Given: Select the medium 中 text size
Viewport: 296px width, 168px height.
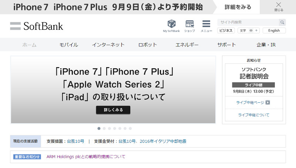Looking at the screenshot, I should (251, 30).
